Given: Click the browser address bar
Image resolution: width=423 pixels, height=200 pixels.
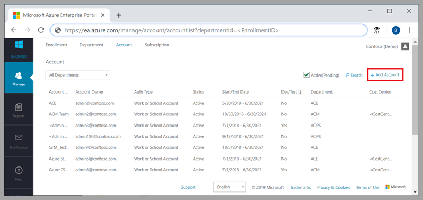Looking at the screenshot, I should 209,30.
